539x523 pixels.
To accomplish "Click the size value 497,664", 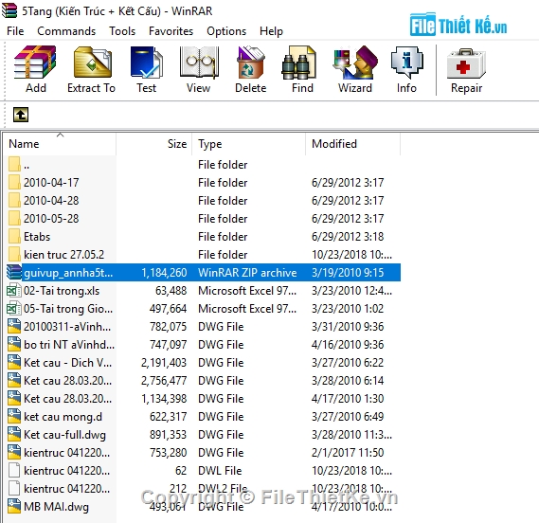I will (168, 309).
